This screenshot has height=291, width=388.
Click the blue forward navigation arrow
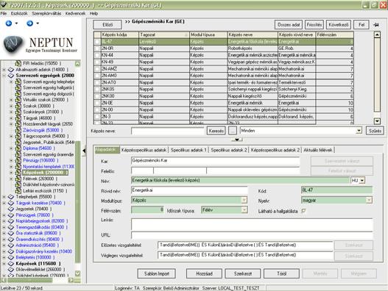pyautogui.click(x=30, y=24)
